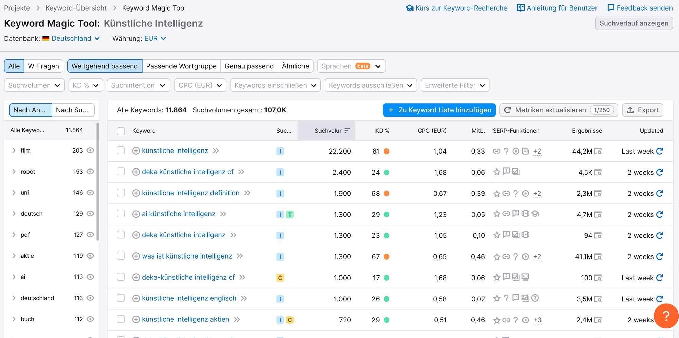Click the Metriken aktualisieren refresh icon
The height and width of the screenshot is (338, 679).
pyautogui.click(x=508, y=110)
